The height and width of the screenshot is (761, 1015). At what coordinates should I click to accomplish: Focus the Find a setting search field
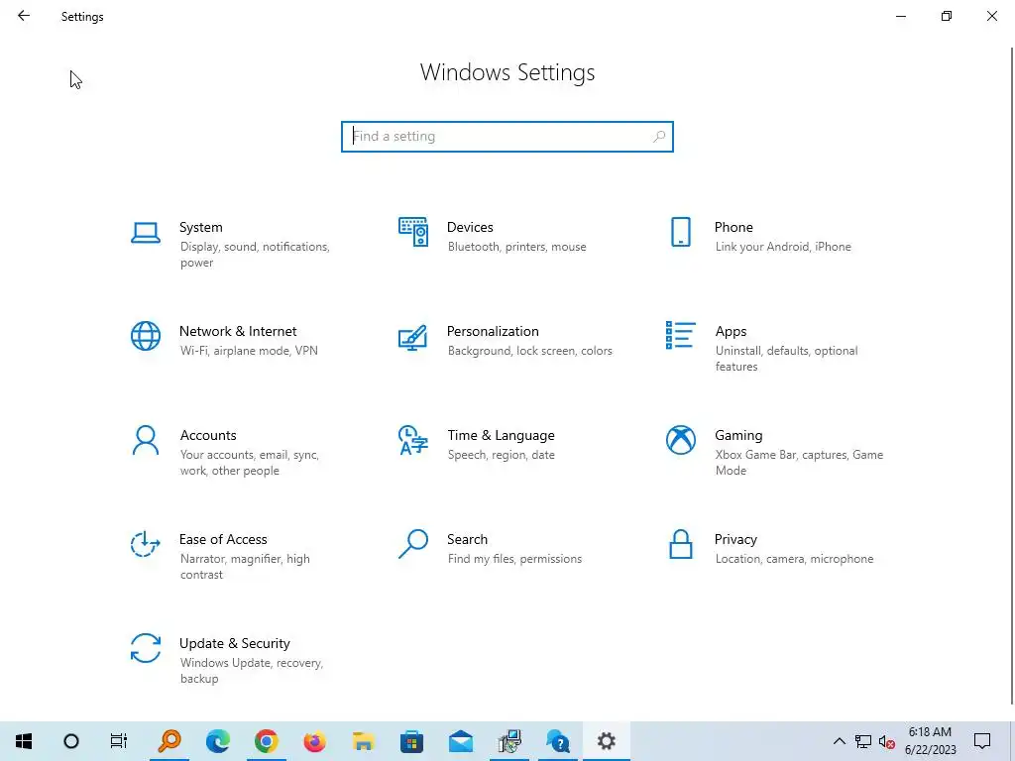point(507,137)
